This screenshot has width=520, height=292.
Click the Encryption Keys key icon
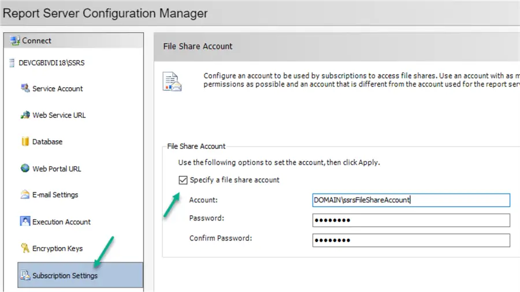point(25,248)
